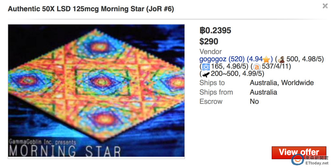The image size is (331, 168).
Task: Click the orange letter-a market icon
Action: coord(257,67)
